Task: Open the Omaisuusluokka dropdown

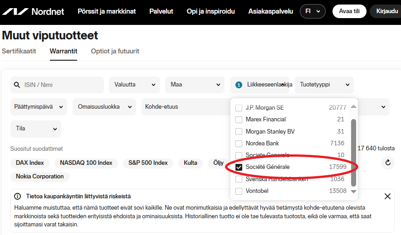Action: (104, 107)
